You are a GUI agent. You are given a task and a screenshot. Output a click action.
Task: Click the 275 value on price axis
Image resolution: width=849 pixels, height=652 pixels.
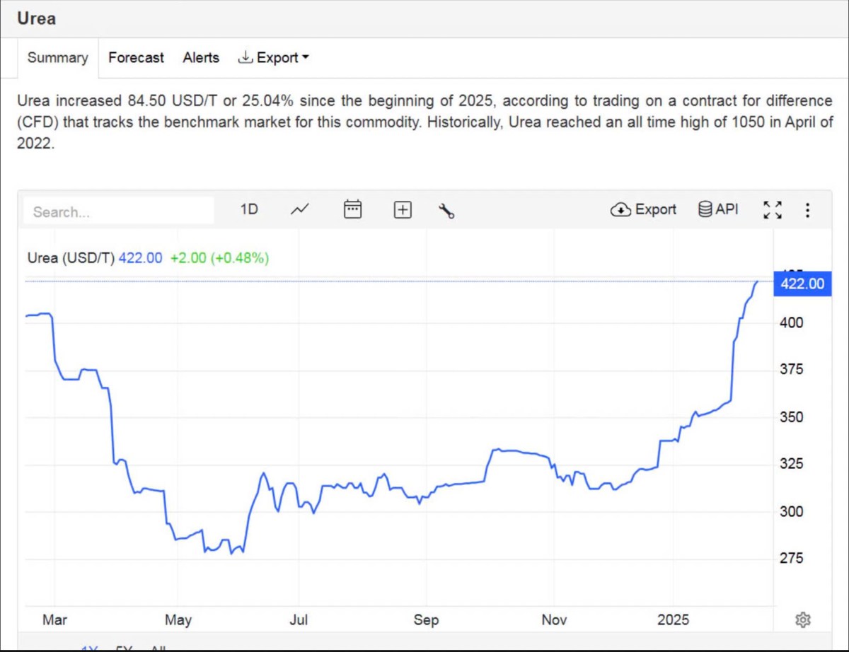[x=791, y=559]
